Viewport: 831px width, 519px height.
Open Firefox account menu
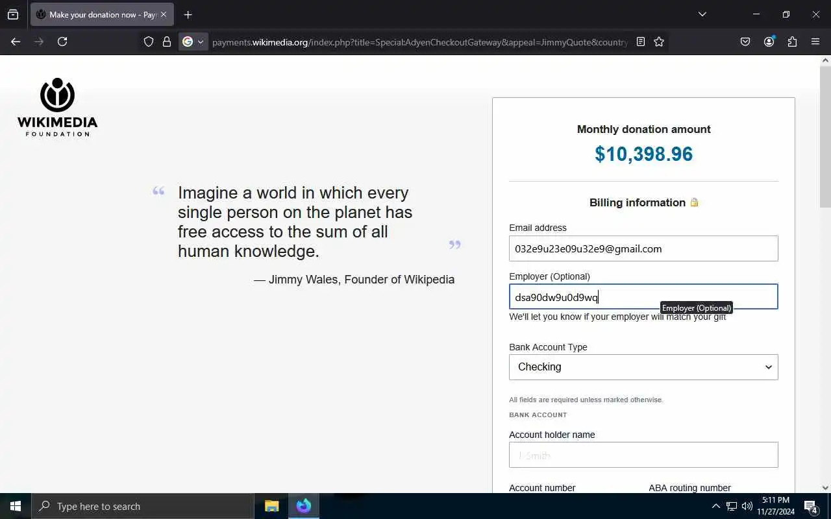point(769,42)
